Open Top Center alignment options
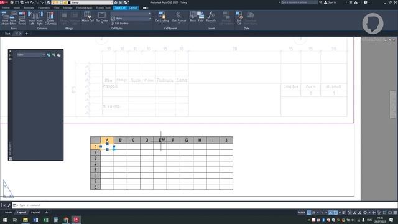This screenshot has height=224, width=398. coord(102,17)
